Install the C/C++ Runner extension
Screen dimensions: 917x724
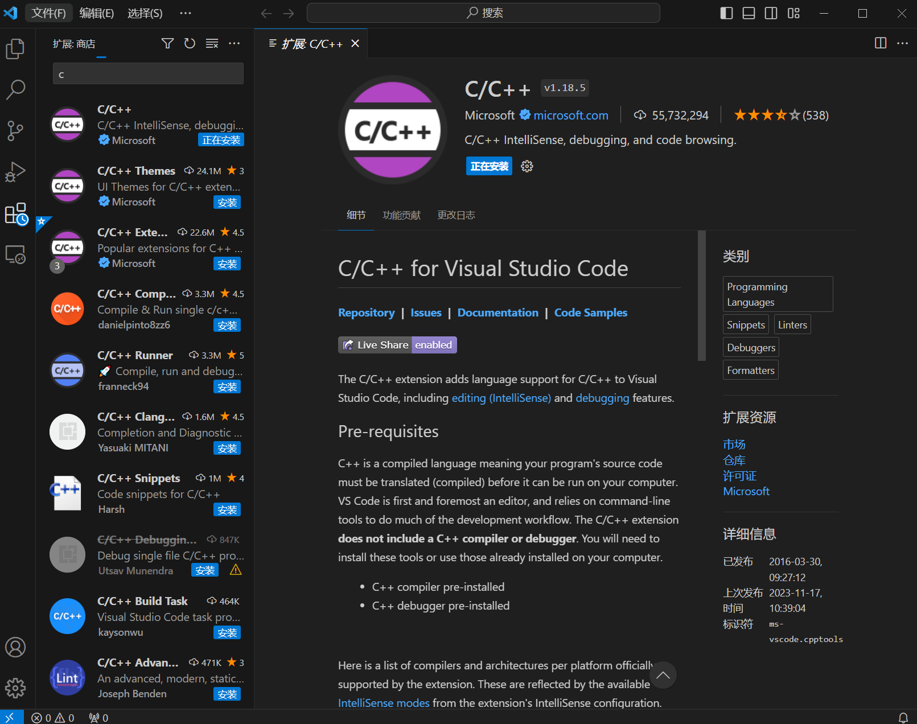tap(227, 386)
